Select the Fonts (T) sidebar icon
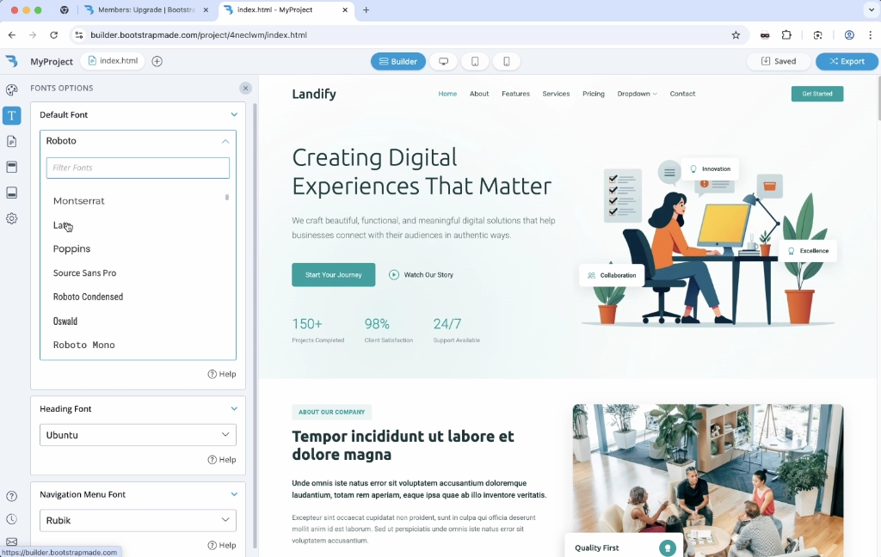Screen dimensions: 881x557 pyautogui.click(x=11, y=116)
